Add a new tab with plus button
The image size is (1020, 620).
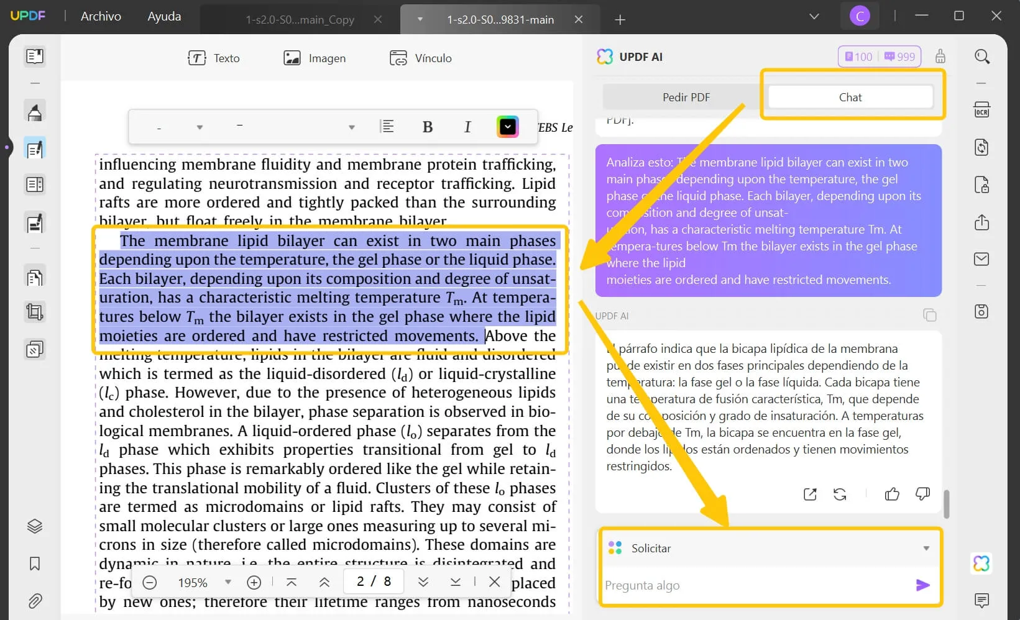620,20
